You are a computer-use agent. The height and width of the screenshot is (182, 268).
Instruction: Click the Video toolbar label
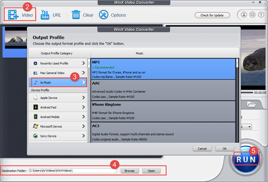pyautogui.click(x=27, y=15)
